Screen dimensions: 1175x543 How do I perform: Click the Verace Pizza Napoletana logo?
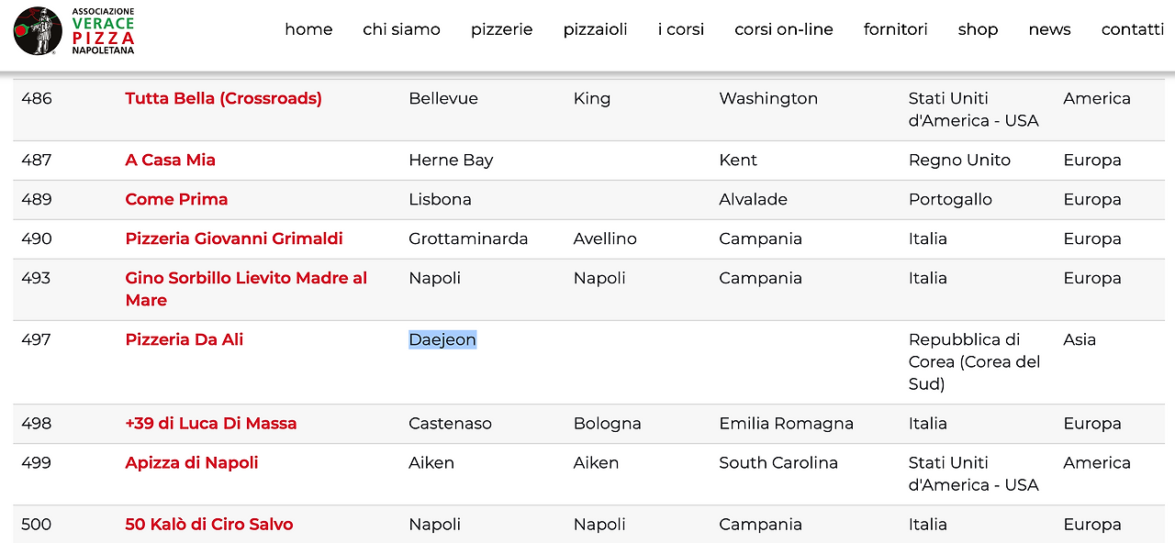click(74, 31)
